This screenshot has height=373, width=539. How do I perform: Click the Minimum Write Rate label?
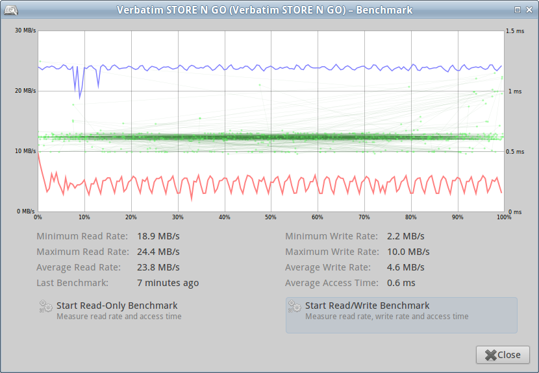331,236
